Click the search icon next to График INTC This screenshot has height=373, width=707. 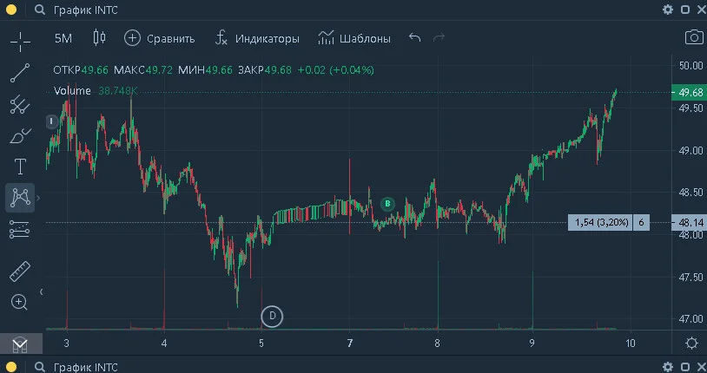pos(40,10)
